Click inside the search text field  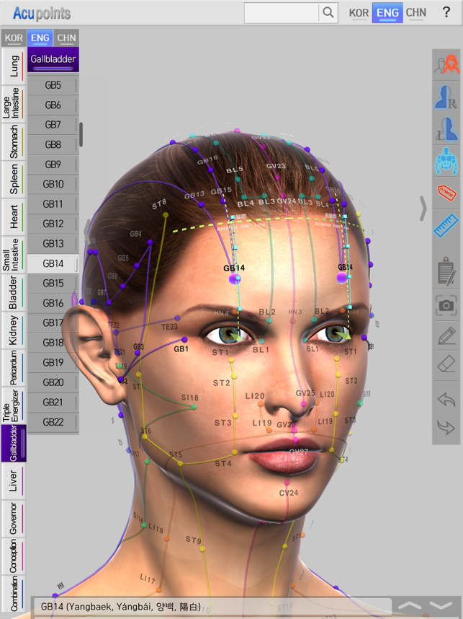click(281, 12)
